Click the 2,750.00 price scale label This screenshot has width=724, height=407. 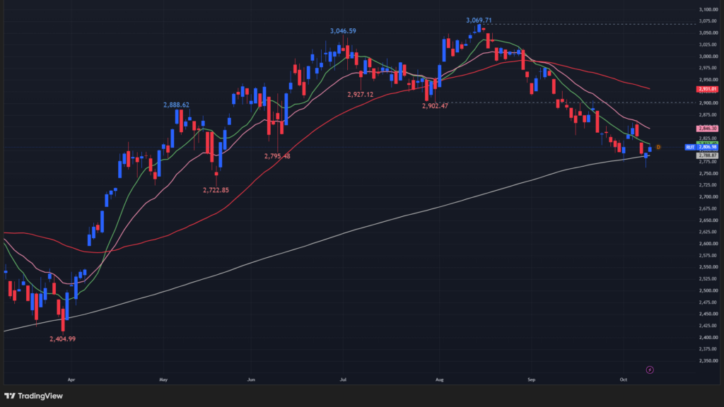coord(708,174)
